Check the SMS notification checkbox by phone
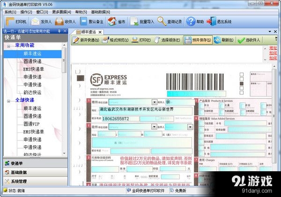 tap(157, 118)
